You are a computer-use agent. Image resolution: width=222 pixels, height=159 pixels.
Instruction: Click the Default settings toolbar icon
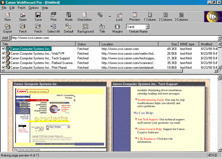pos(68,28)
